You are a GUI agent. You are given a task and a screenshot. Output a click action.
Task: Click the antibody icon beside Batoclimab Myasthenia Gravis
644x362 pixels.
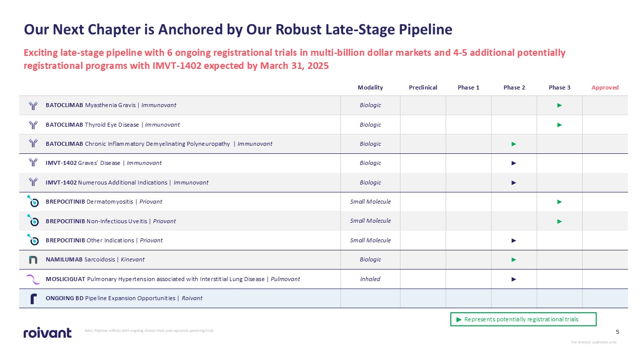pyautogui.click(x=33, y=106)
